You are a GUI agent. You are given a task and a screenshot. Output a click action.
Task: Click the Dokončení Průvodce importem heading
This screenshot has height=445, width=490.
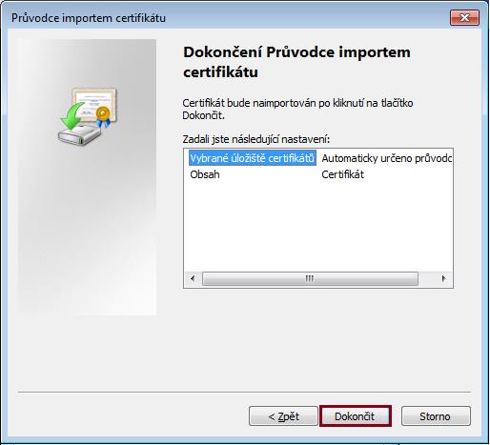(x=296, y=62)
